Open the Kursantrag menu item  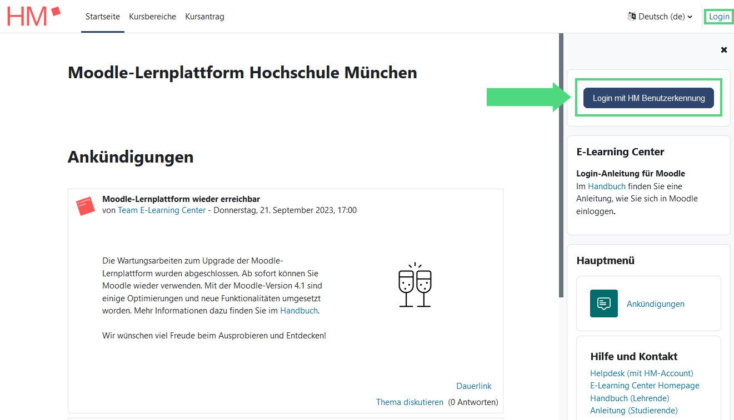pyautogui.click(x=204, y=17)
